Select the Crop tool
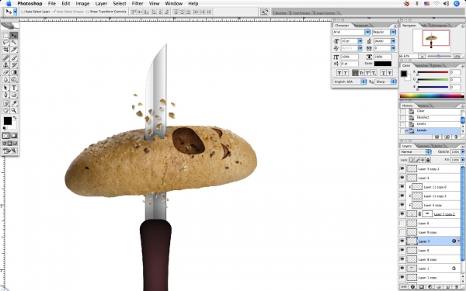This screenshot has height=291, width=466. pos(6,50)
